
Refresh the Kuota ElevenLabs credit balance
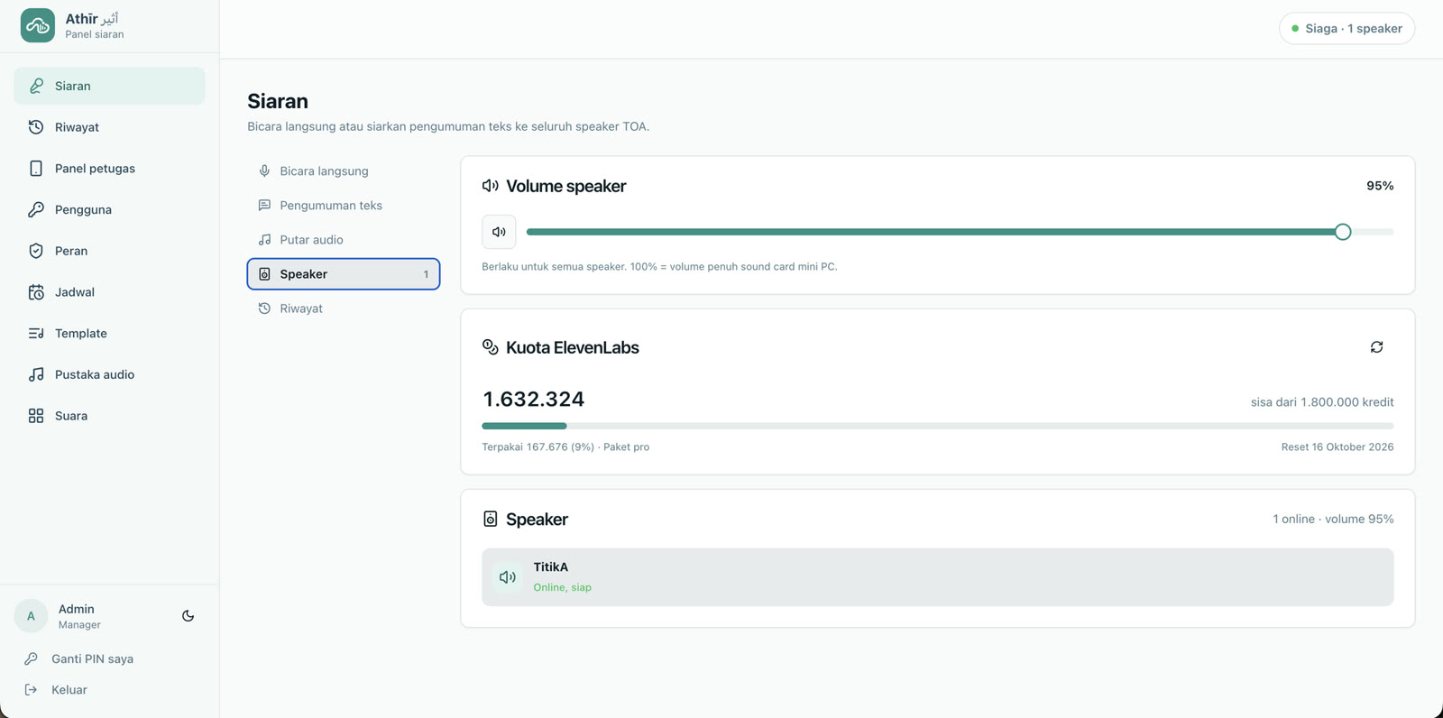[1376, 347]
